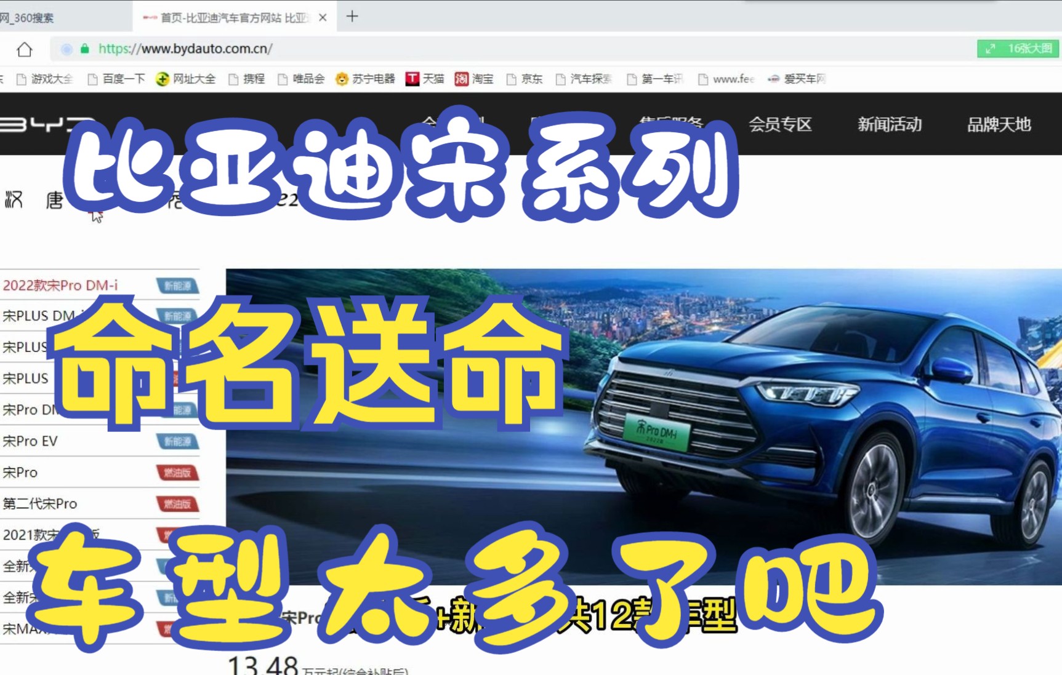Click 燃油版 badge beside 第二代宋Pro

pyautogui.click(x=178, y=504)
